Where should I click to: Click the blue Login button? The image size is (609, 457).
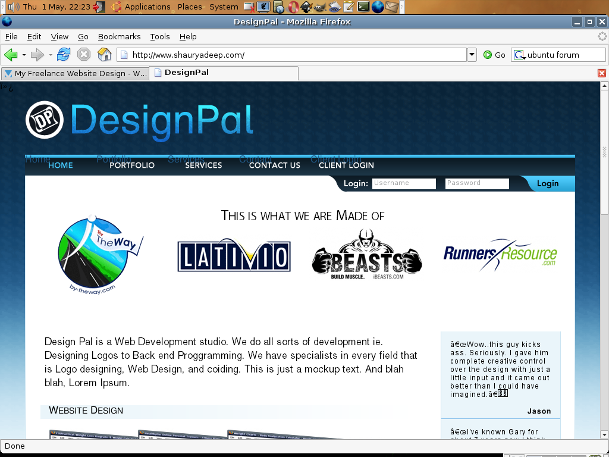pos(548,183)
